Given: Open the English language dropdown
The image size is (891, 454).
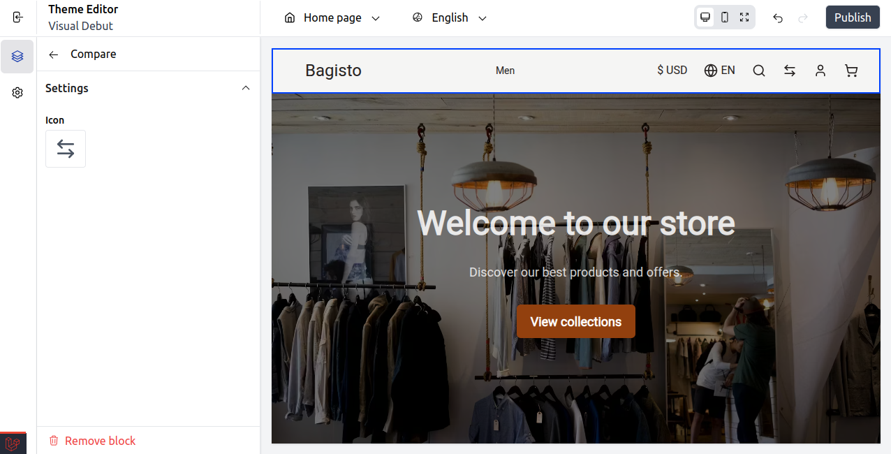Looking at the screenshot, I should pyautogui.click(x=450, y=18).
